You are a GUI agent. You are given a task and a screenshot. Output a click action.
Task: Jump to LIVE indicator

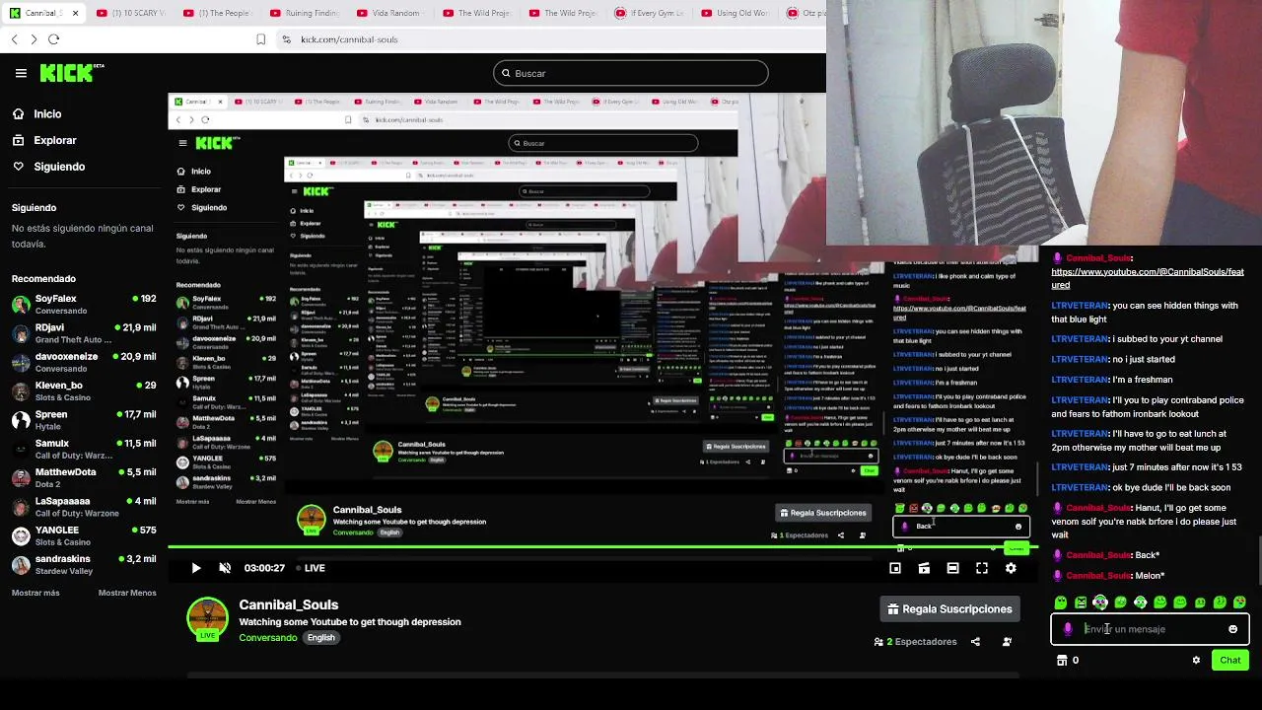(x=311, y=568)
